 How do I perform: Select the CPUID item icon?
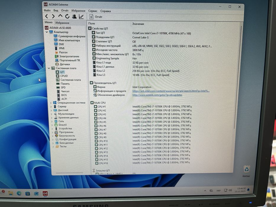pos(58,76)
